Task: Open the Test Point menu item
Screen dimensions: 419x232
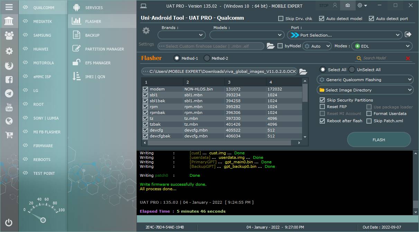Action: 43,173
